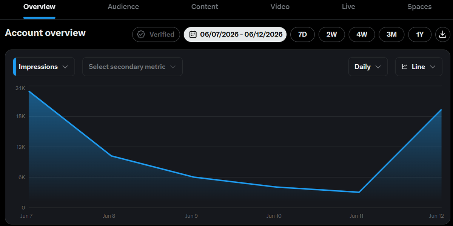
Task: Select the 3M time range
Action: pos(391,35)
